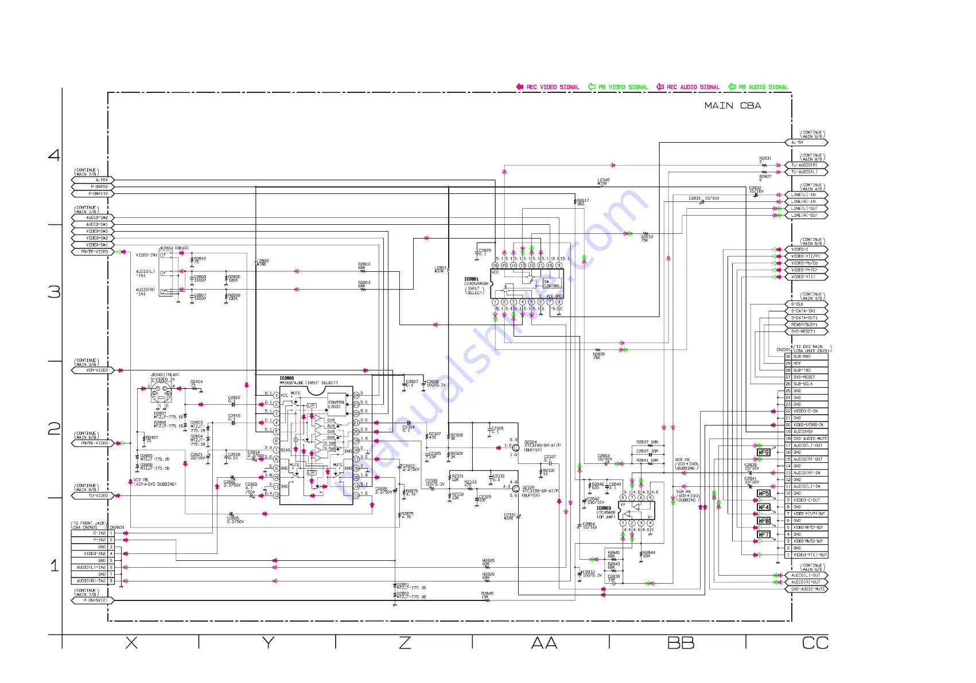Click the SYS-RESET1 signal connector

coord(806,332)
